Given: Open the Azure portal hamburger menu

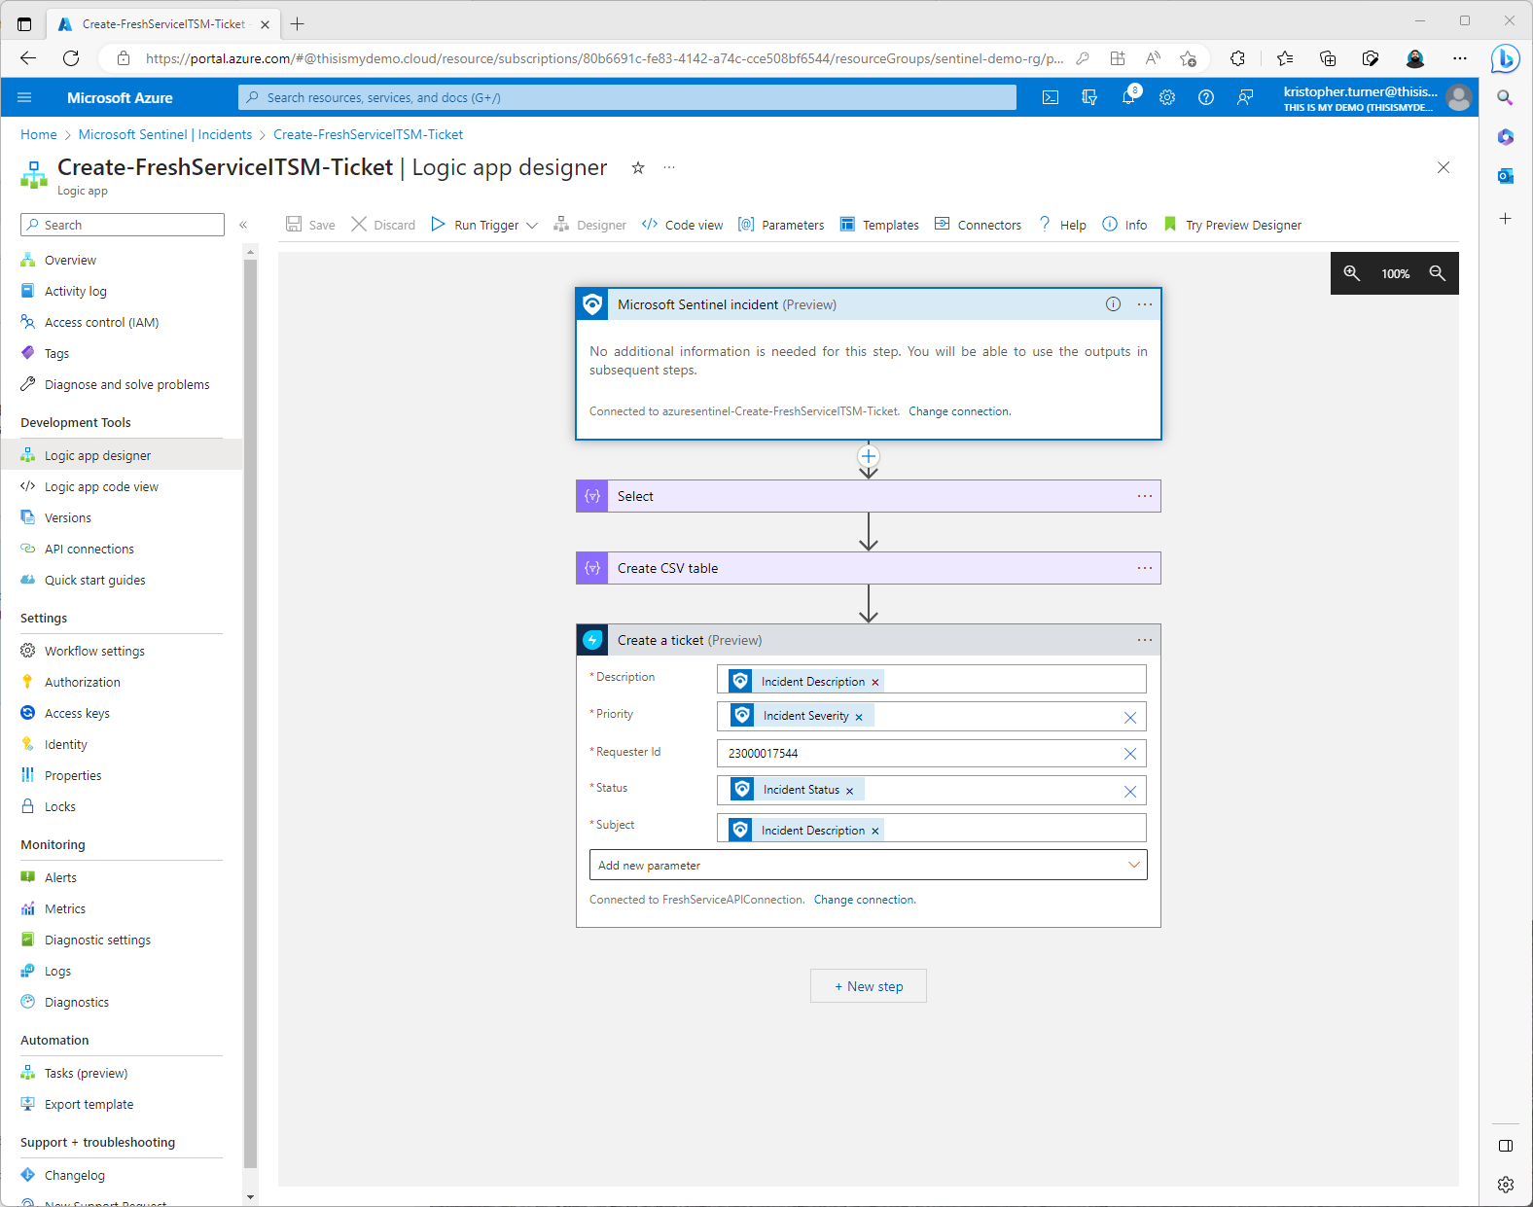Looking at the screenshot, I should click(25, 97).
